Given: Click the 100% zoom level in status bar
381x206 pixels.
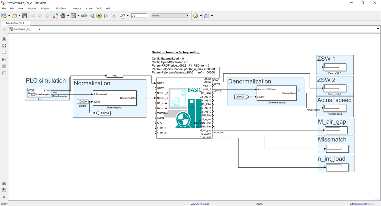Looking at the screenshot, I should (x=259, y=204).
